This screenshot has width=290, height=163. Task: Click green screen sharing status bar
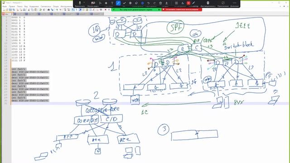point(136,10)
